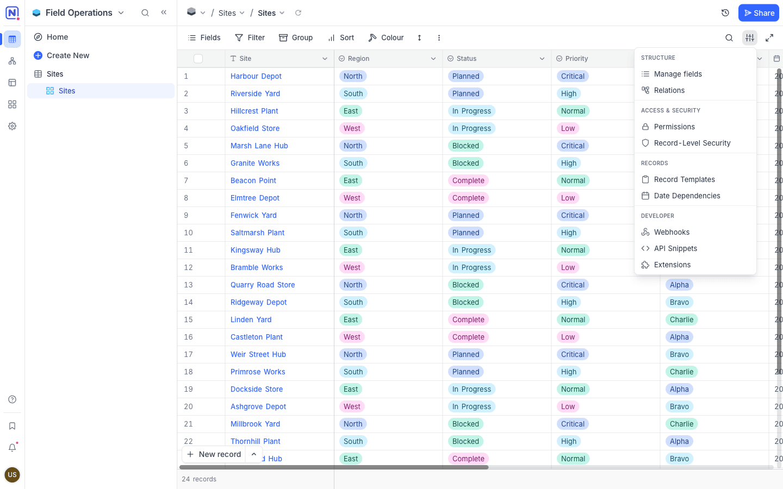Open the Group toolbar option
Screen dimensions: 783x489
pos(296,37)
